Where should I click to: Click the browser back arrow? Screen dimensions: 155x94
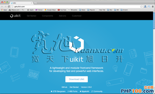2,6
